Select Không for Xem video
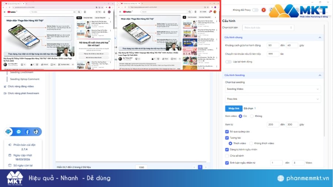Screen dimensions: 333x187 point(252,116)
